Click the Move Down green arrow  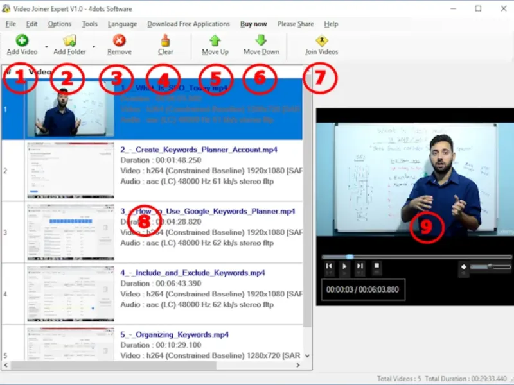261,40
